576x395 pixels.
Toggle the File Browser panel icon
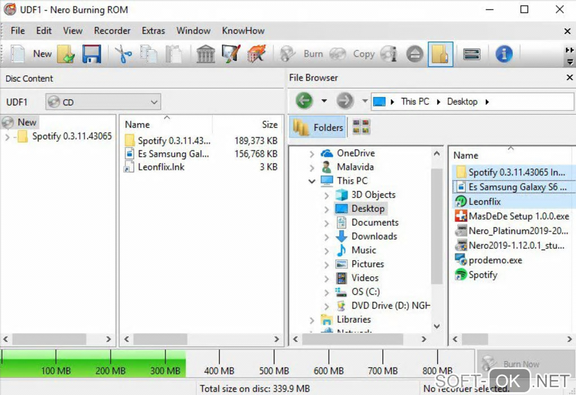click(x=440, y=54)
